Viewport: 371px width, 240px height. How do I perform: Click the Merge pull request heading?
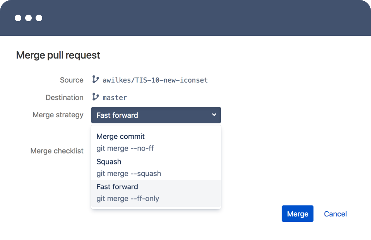point(58,55)
